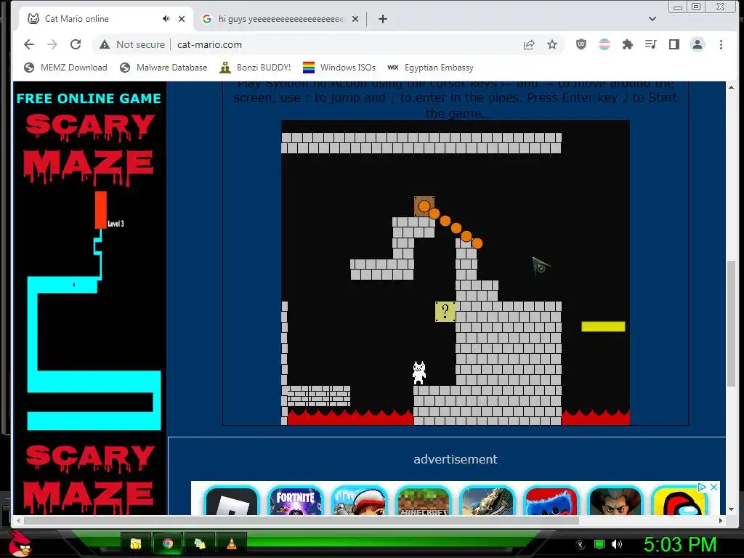
Task: Click the forward navigation arrow
Action: pyautogui.click(x=52, y=44)
